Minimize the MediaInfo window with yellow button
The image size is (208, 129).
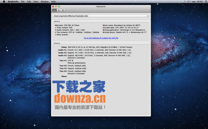(56, 7)
